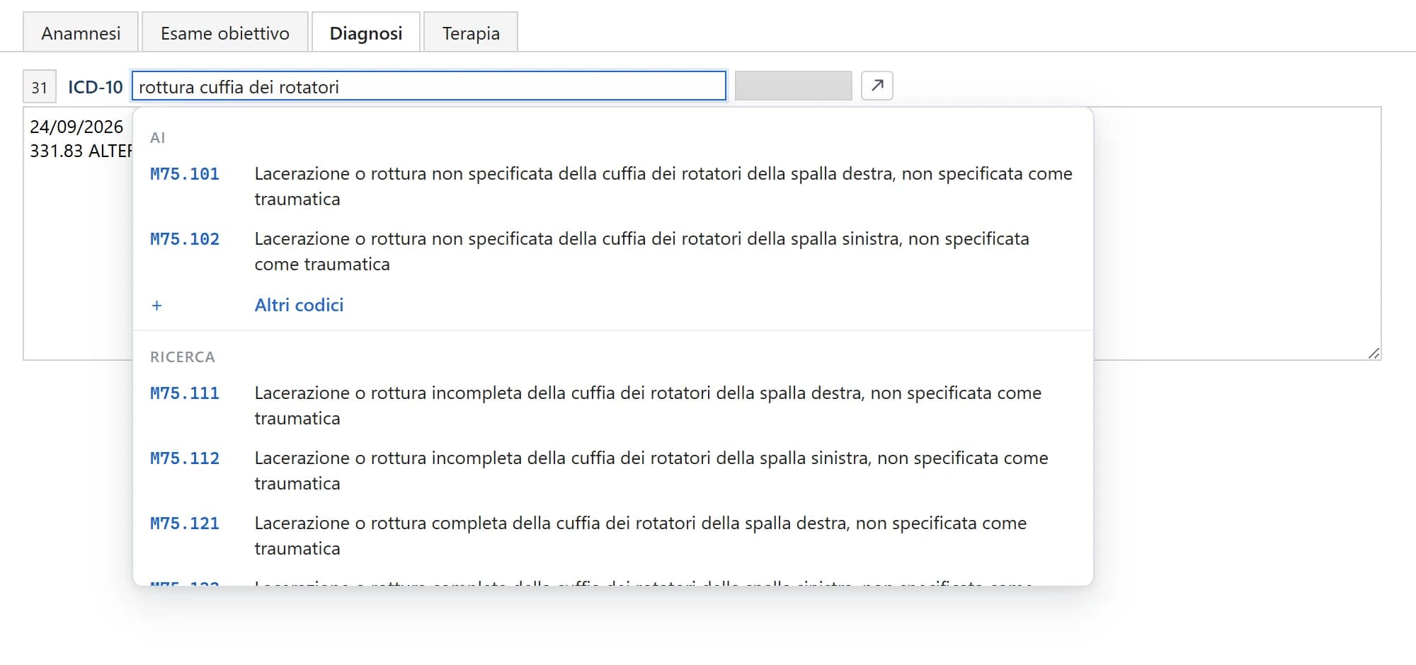
Task: Select AI suggestion code M75.102
Action: 185,239
